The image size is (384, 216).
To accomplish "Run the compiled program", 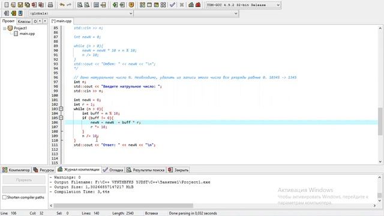I will pos(149,5).
